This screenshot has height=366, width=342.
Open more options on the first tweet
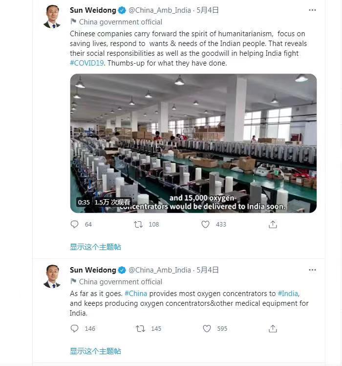tap(312, 10)
